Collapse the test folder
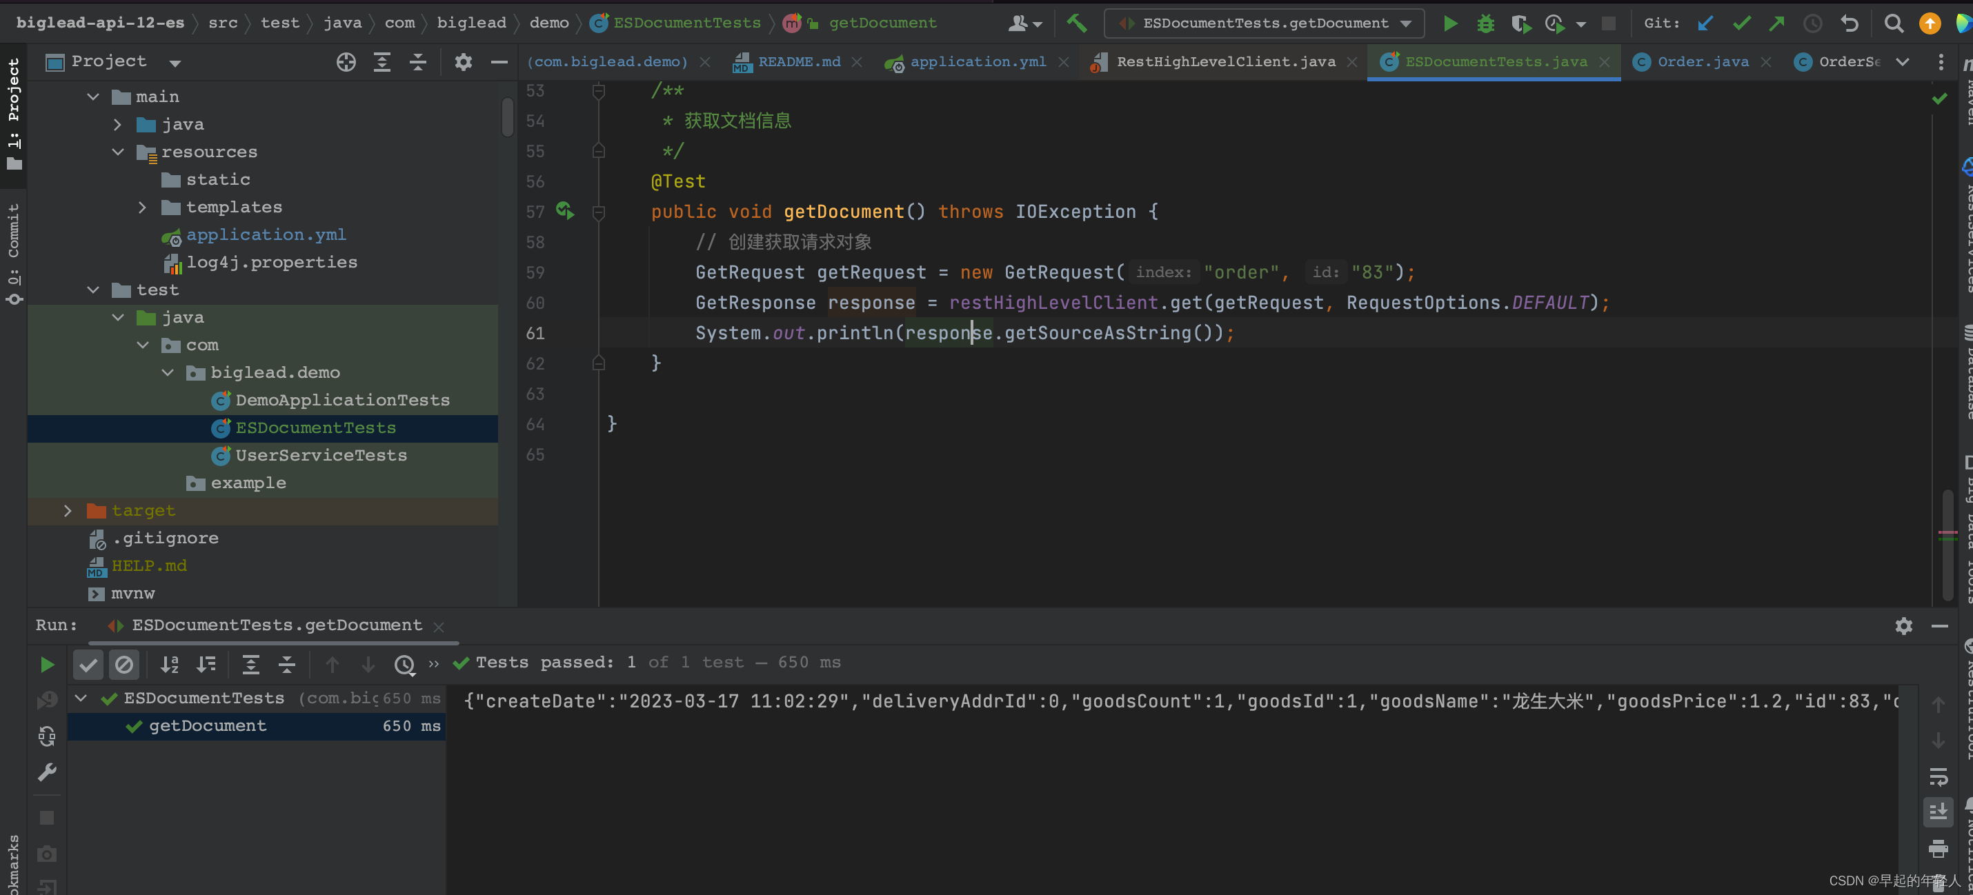This screenshot has height=895, width=1973. click(x=92, y=290)
